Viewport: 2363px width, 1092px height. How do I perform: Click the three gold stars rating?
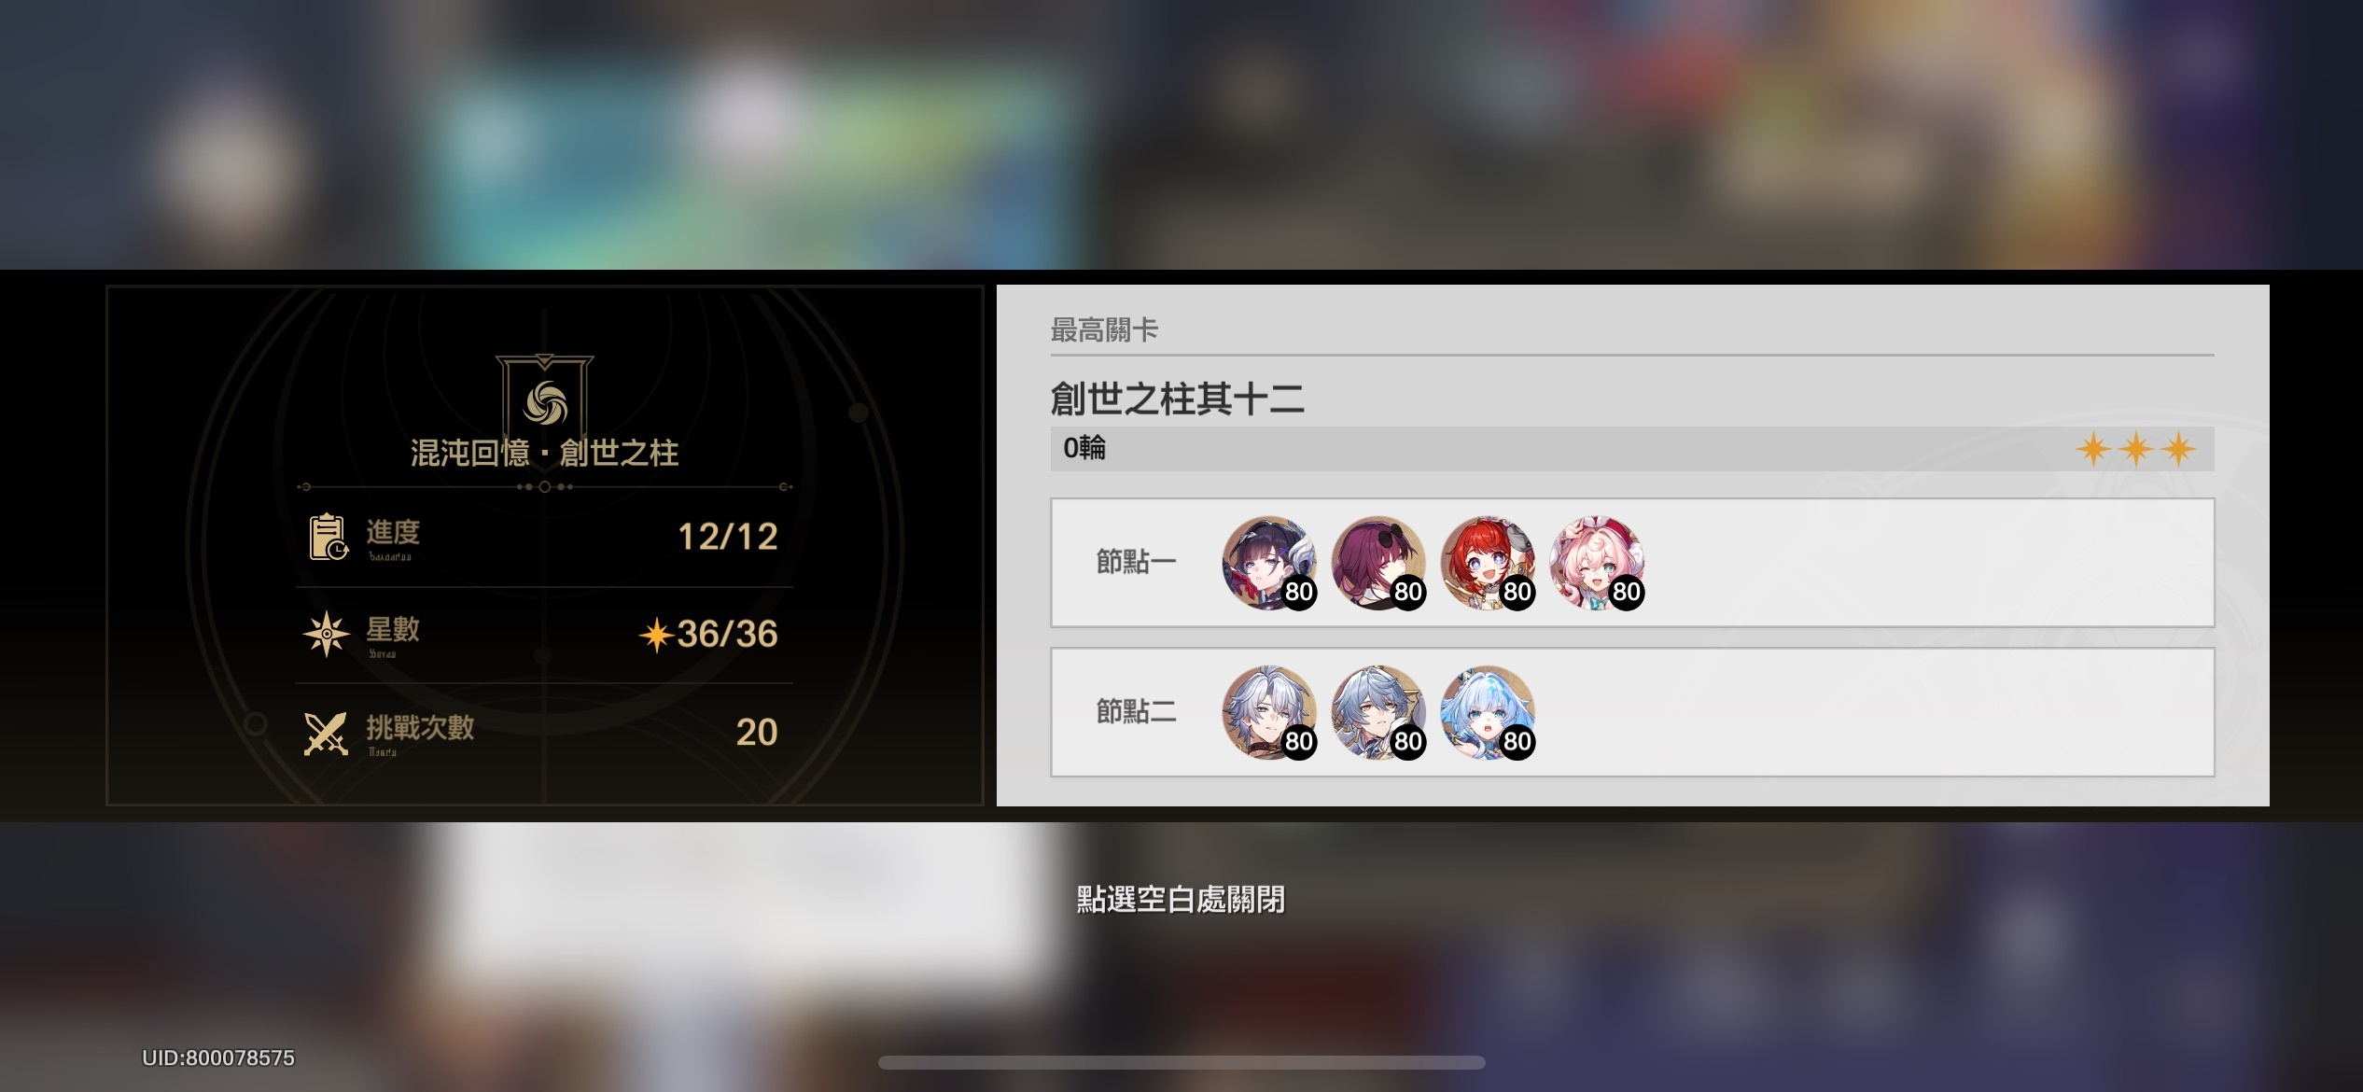2136,449
